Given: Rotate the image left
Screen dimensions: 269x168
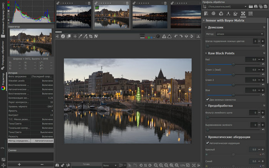Looking at the screenshot, I should 176,36.
